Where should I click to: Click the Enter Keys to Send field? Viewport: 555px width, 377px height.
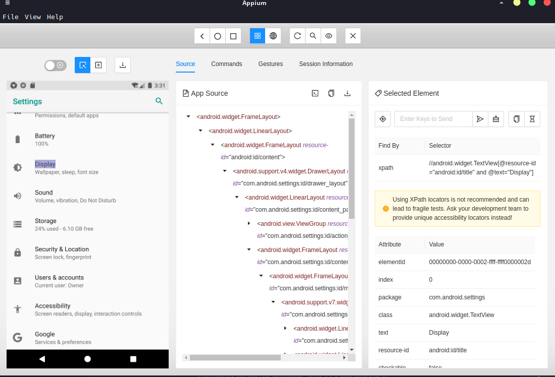click(x=433, y=119)
